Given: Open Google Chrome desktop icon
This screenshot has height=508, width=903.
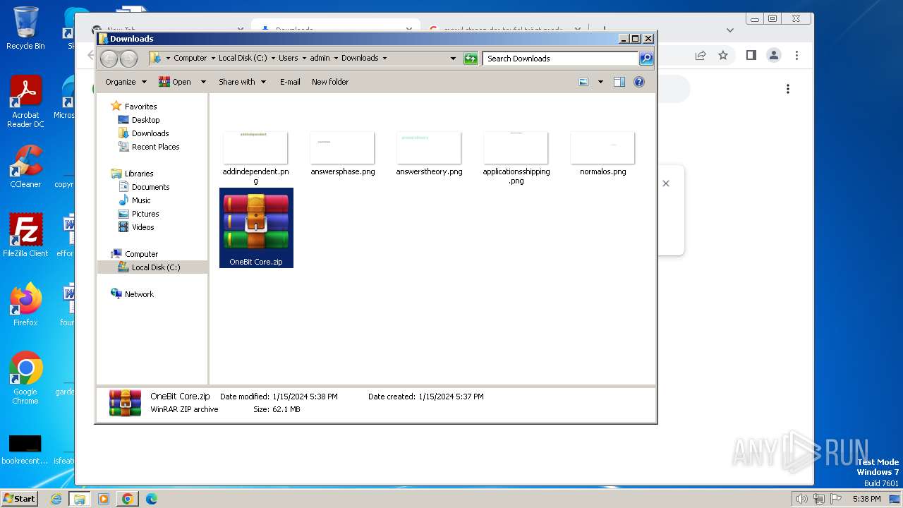Looking at the screenshot, I should pos(25,378).
